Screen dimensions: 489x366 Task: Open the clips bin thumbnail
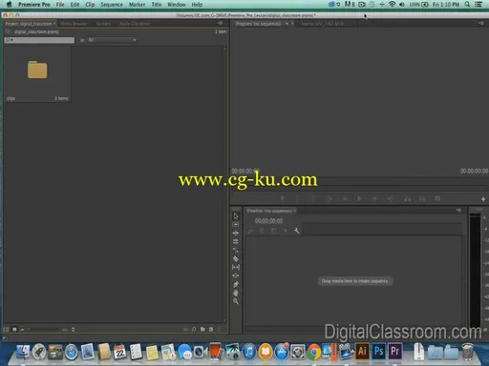point(37,70)
